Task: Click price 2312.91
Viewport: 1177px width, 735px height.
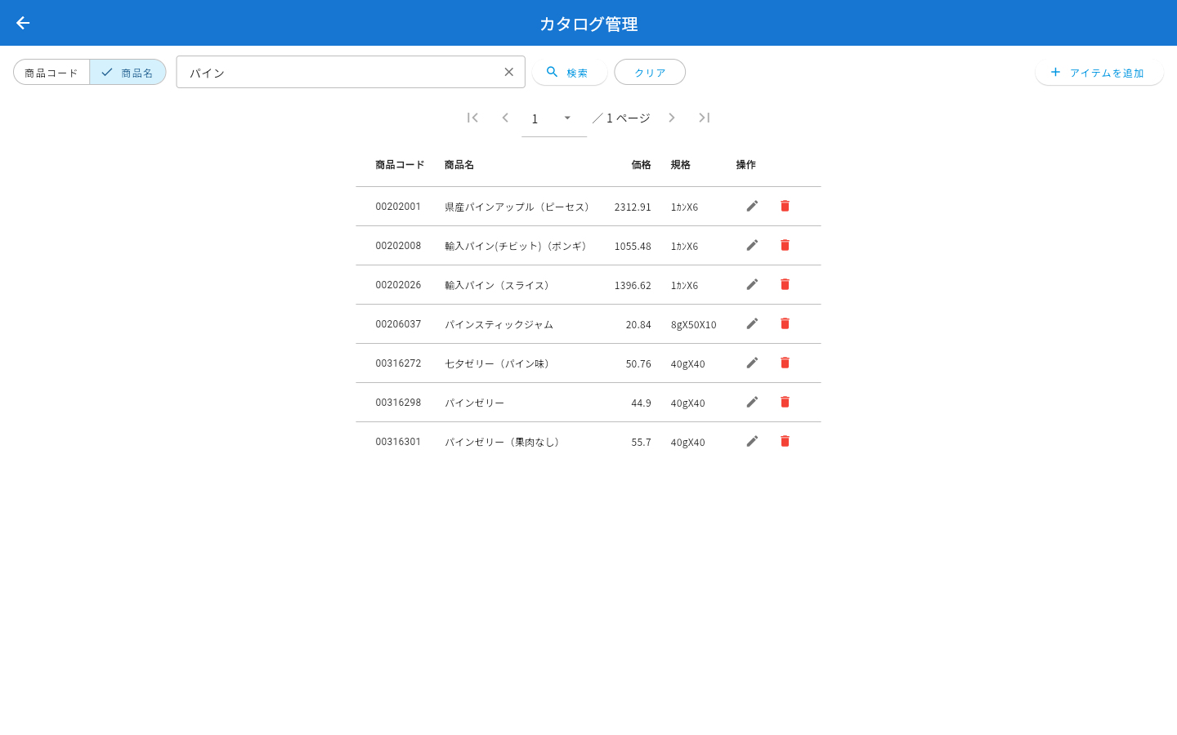Action: coord(633,207)
